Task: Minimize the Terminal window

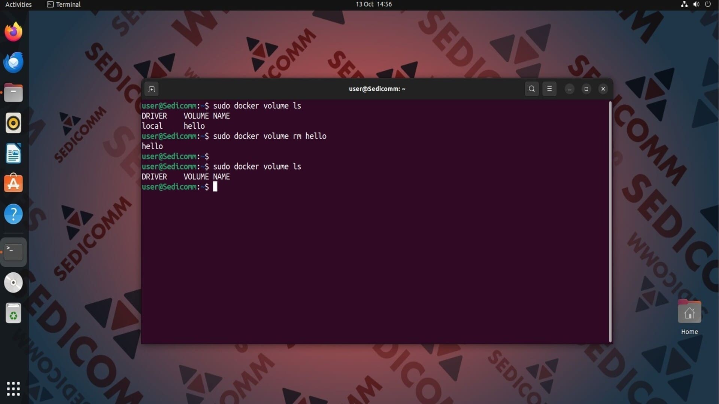Action: tap(569, 89)
